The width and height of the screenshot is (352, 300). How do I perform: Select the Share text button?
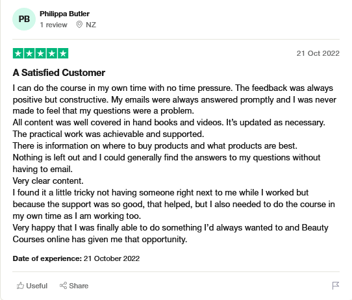[79, 286]
